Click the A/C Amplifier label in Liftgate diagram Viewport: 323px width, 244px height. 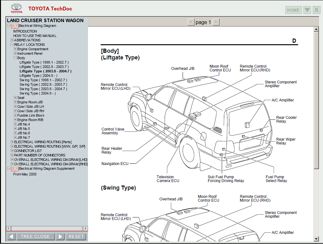pos(283,100)
